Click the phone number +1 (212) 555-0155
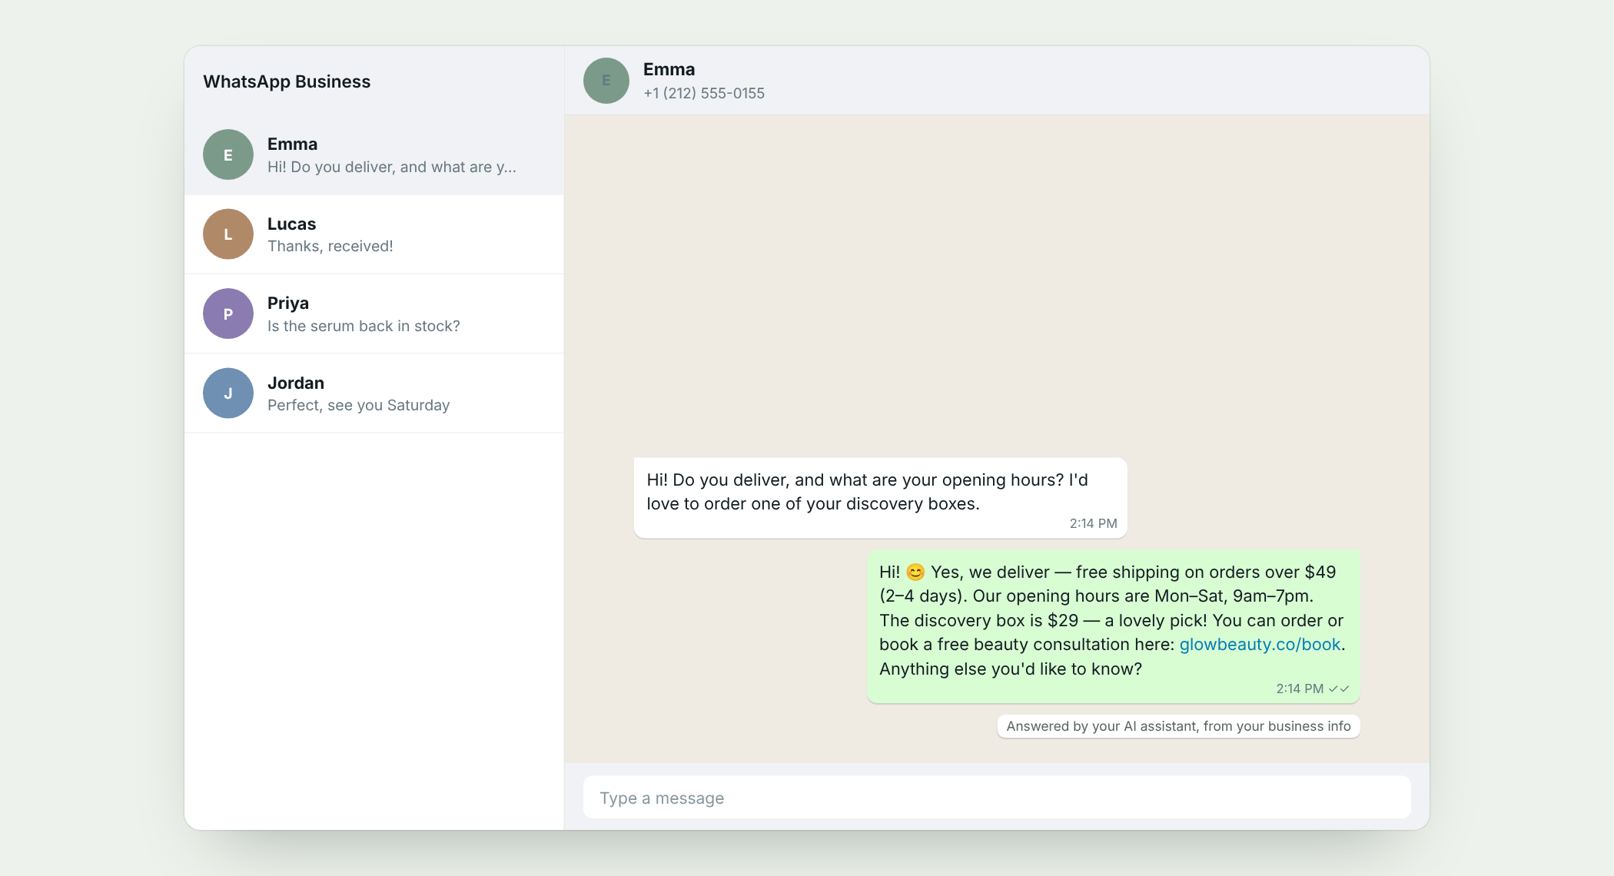 704,93
